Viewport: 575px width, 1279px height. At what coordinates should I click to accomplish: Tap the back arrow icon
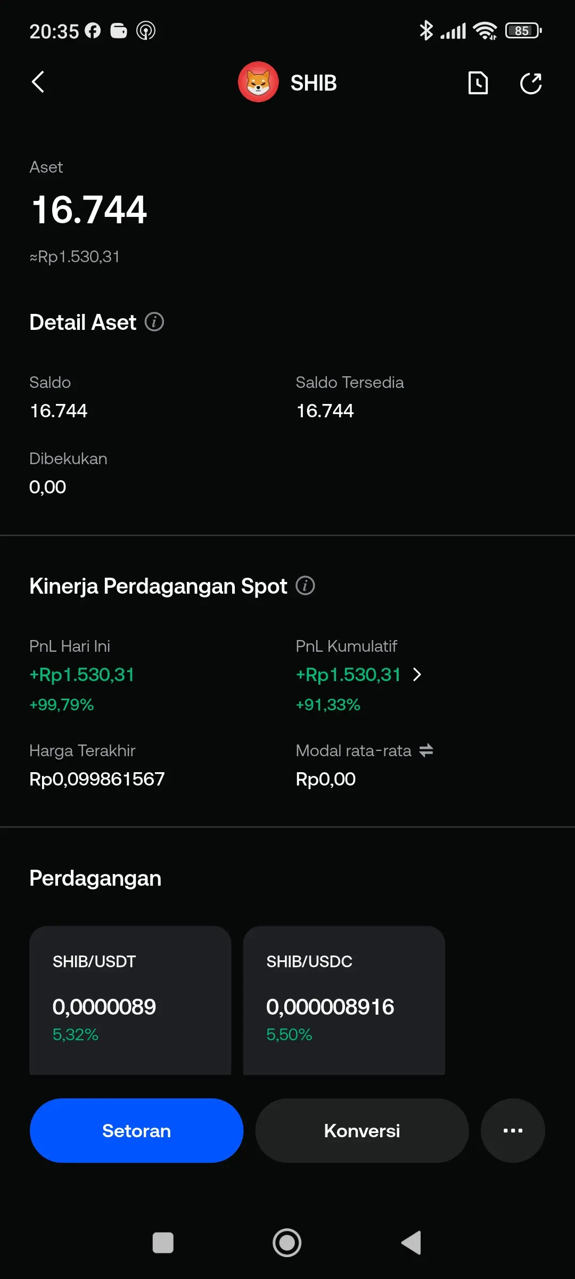pos(38,83)
